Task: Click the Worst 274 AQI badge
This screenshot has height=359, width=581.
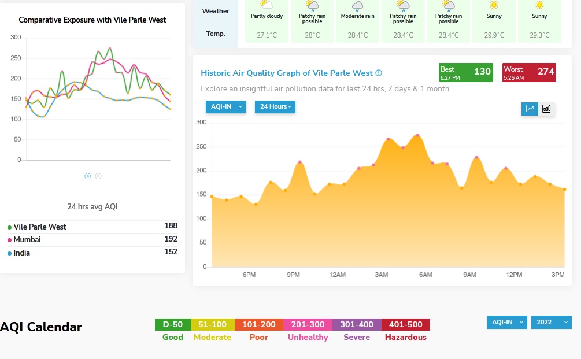Action: [530, 72]
